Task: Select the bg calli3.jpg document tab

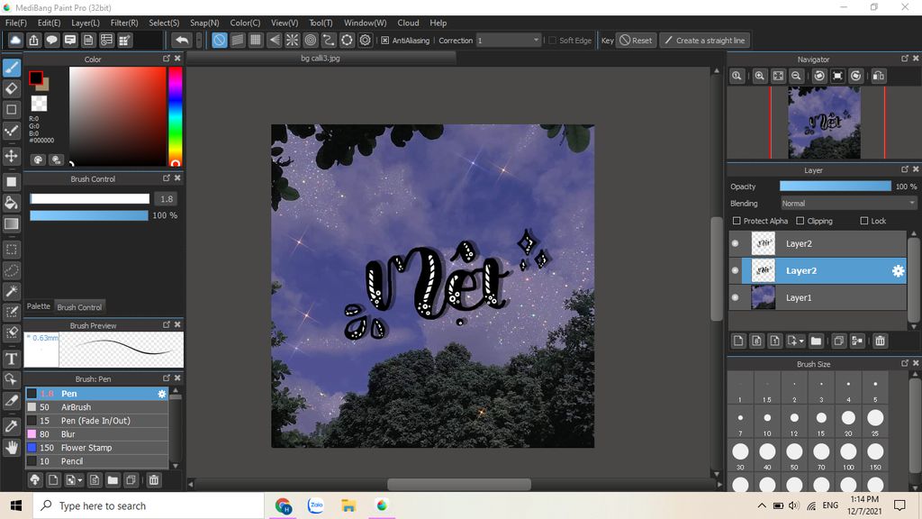Action: point(321,59)
